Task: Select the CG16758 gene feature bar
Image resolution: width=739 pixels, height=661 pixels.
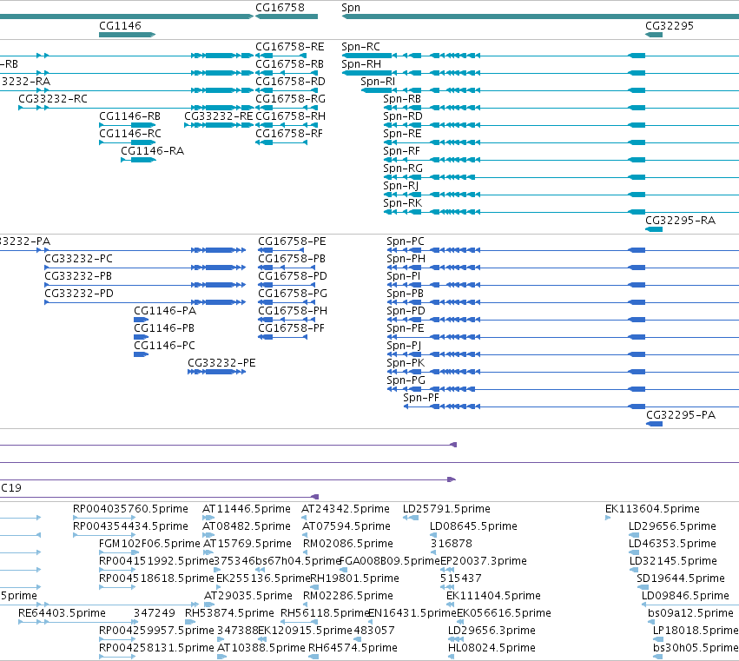Action: point(287,17)
